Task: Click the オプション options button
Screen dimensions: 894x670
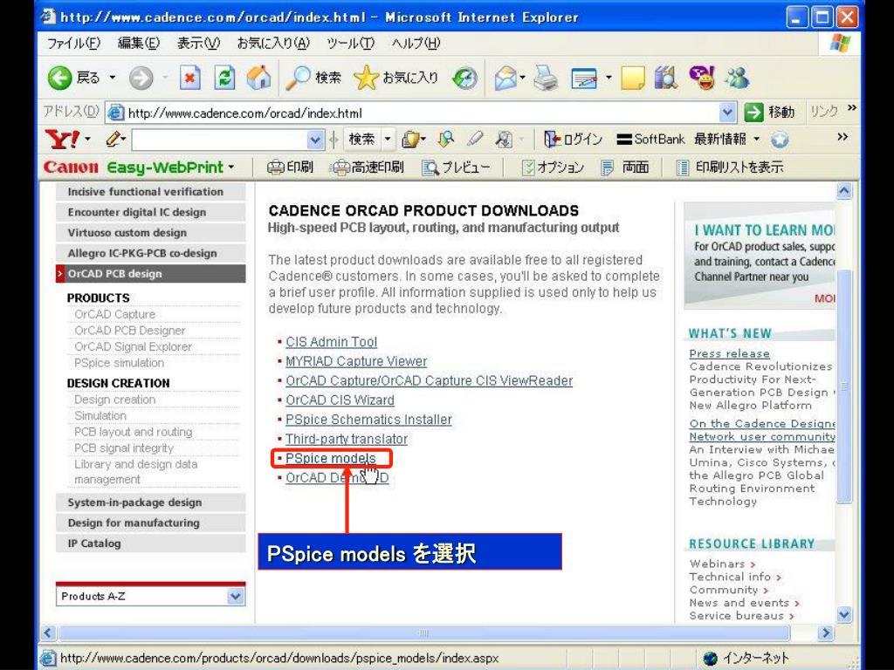Action: click(553, 167)
